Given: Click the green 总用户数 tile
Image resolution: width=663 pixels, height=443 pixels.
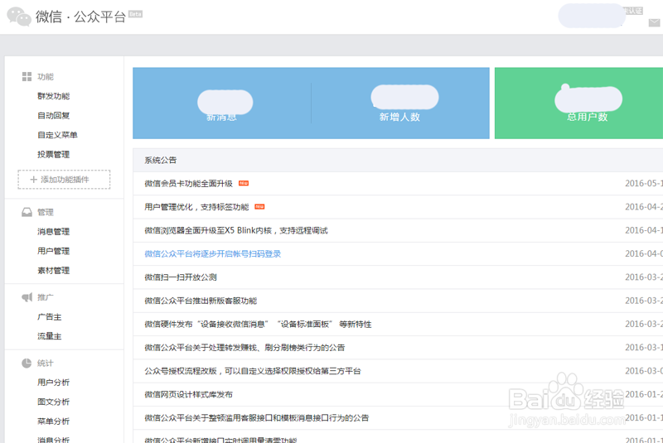Looking at the screenshot, I should click(x=578, y=103).
